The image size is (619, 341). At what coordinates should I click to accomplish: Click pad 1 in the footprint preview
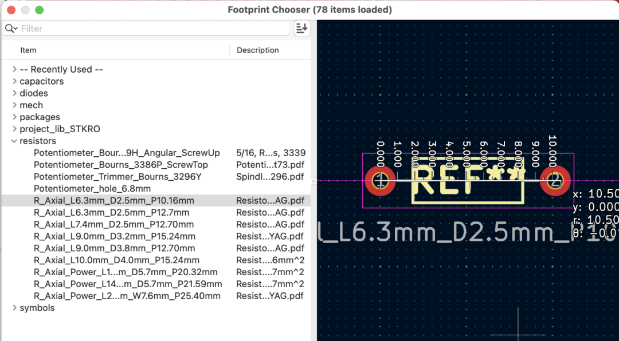point(380,181)
